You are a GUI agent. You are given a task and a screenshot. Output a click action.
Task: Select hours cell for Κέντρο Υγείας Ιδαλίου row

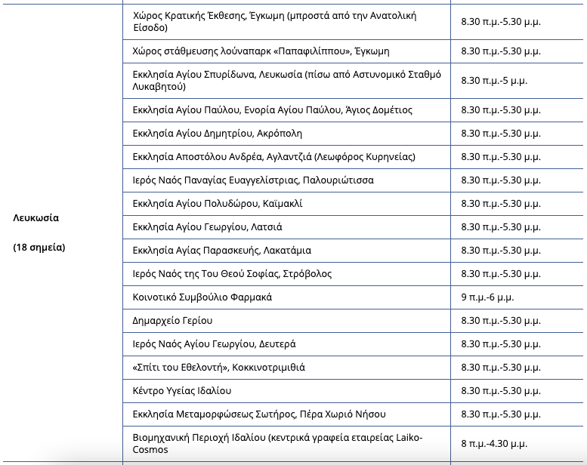[x=517, y=390]
